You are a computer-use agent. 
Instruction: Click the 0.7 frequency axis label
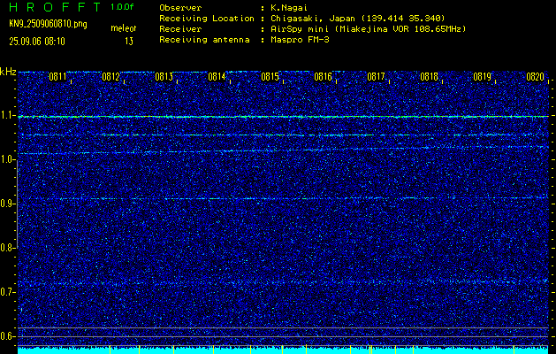7,292
